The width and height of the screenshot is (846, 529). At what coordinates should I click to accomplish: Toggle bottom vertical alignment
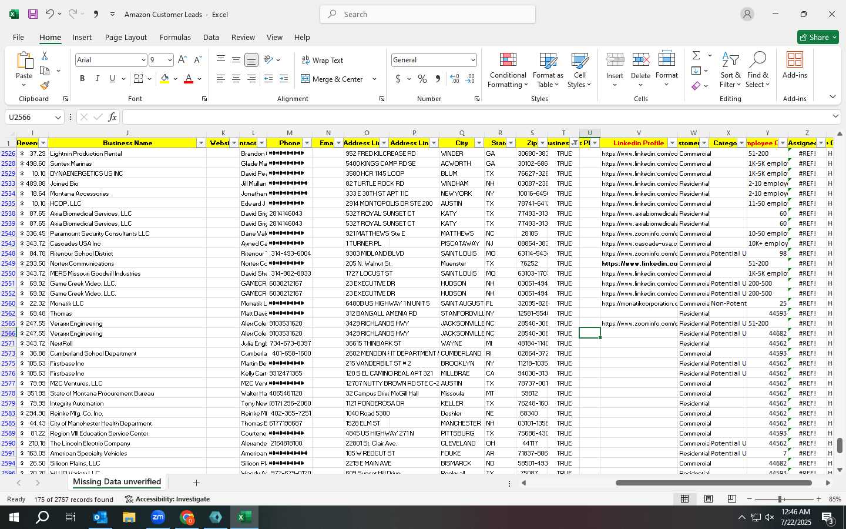point(251,60)
